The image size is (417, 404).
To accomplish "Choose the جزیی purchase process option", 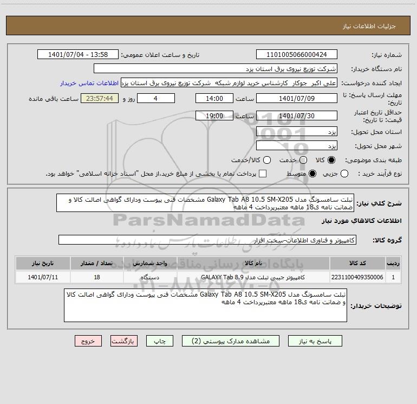I will tap(344, 174).
